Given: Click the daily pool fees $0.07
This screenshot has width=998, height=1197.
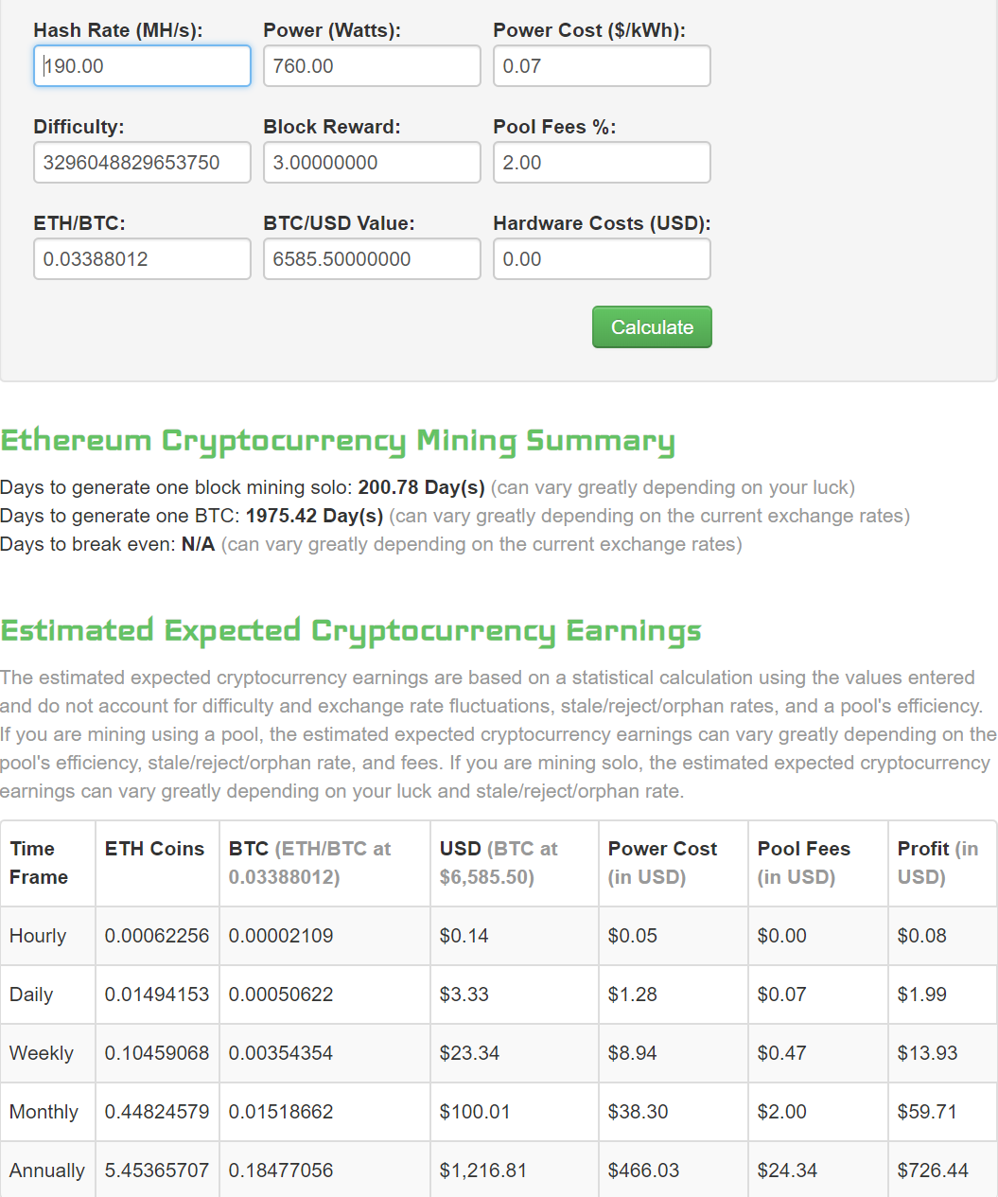Looking at the screenshot, I should [782, 995].
